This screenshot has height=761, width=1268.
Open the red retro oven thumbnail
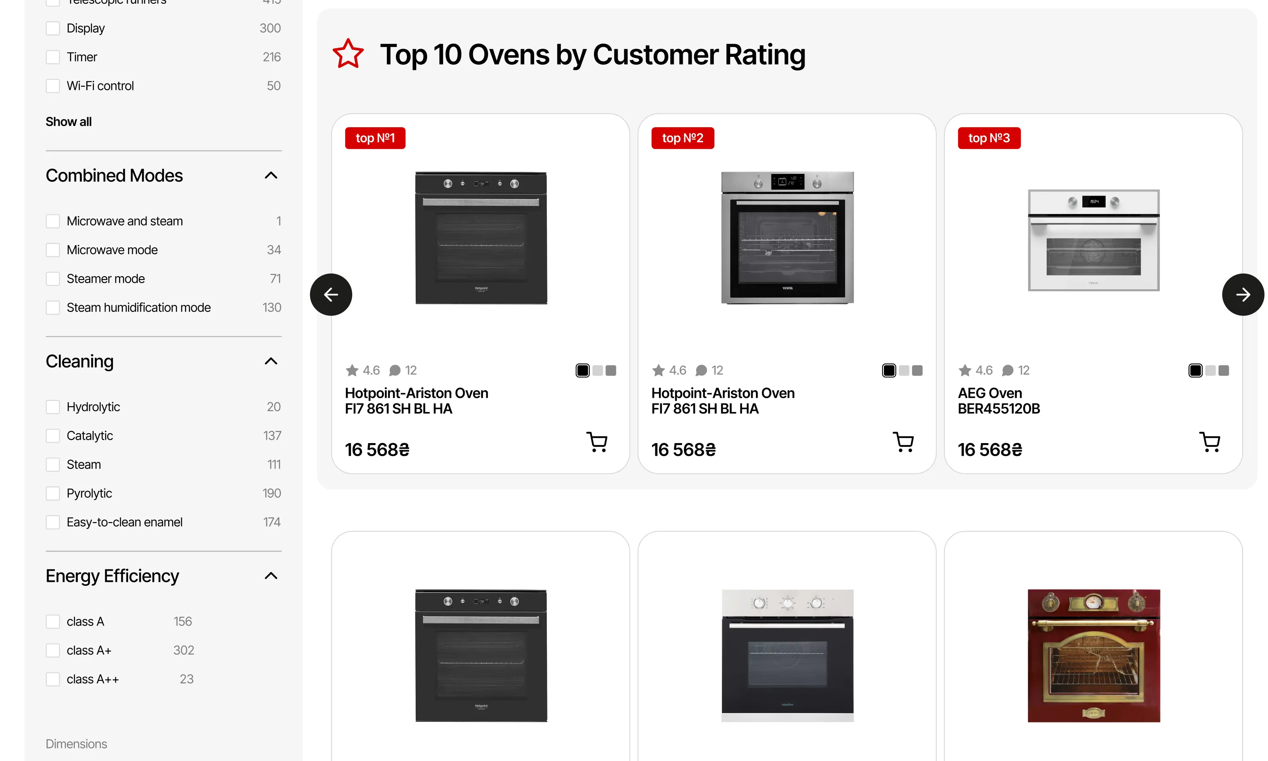(x=1093, y=655)
